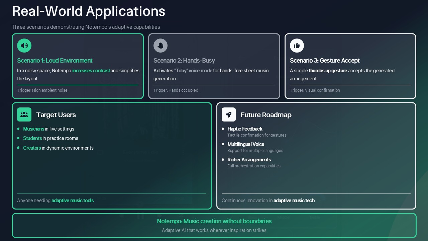428x241 pixels.
Task: Click the raised hand icon in Scenario 2
Action: tap(160, 46)
